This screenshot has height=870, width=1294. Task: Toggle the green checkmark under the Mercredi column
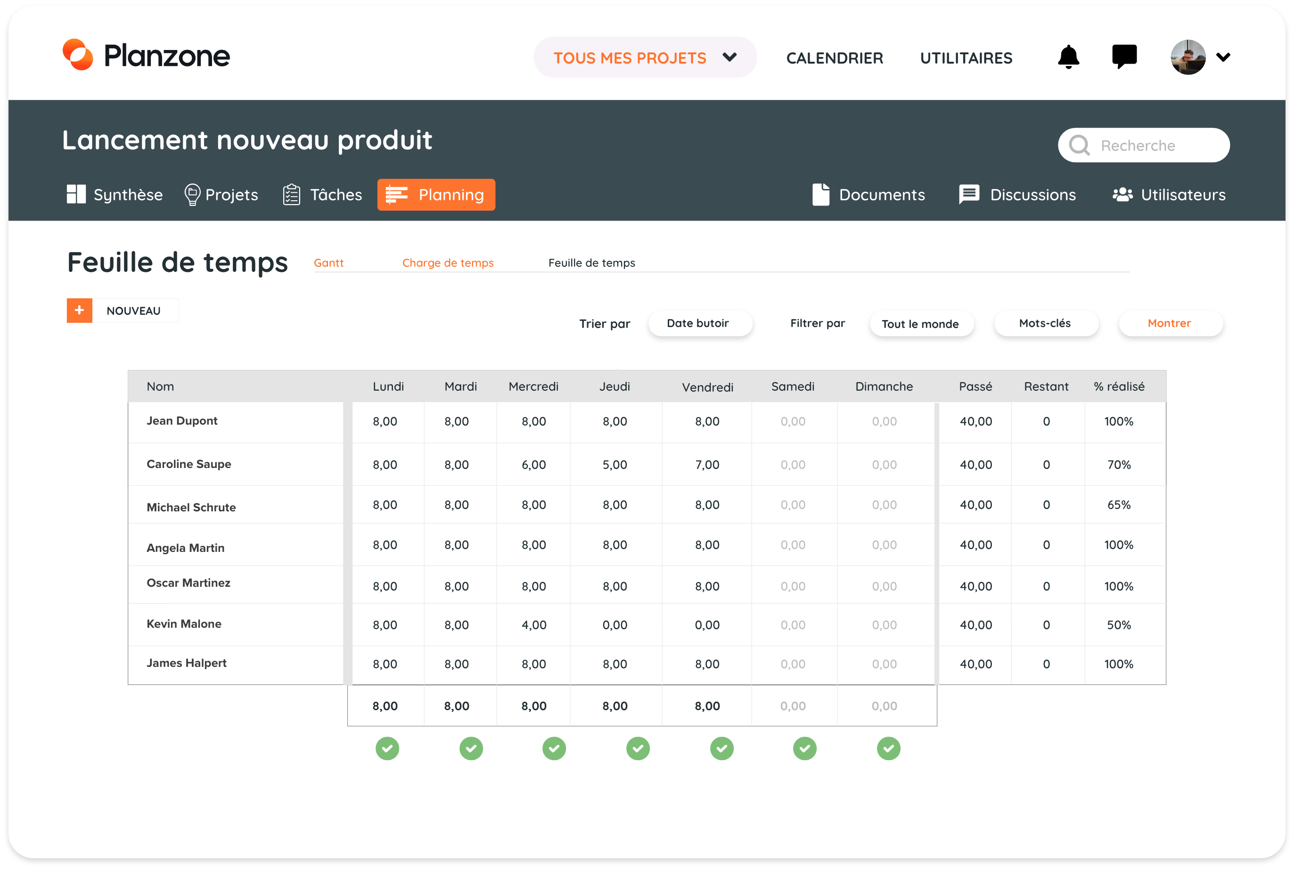click(x=554, y=748)
